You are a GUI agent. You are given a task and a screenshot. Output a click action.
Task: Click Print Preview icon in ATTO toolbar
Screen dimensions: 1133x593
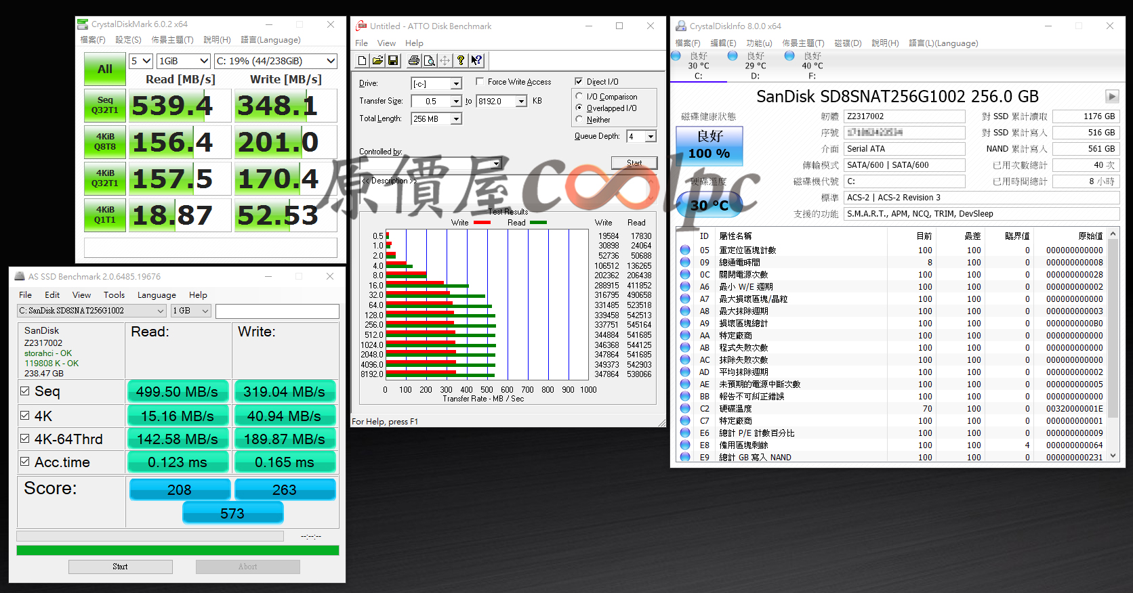click(429, 61)
